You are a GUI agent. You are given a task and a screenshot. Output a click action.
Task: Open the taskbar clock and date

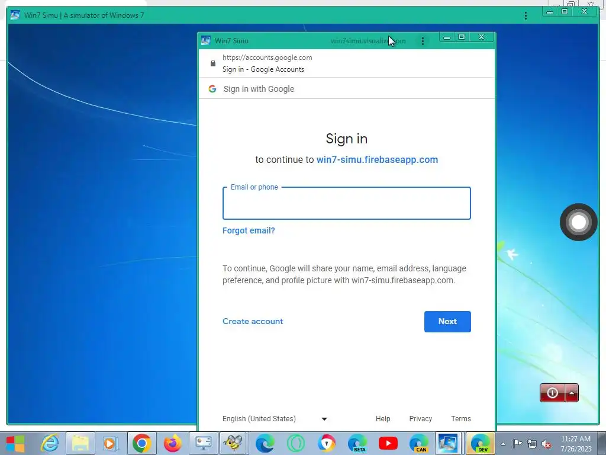tap(576, 444)
